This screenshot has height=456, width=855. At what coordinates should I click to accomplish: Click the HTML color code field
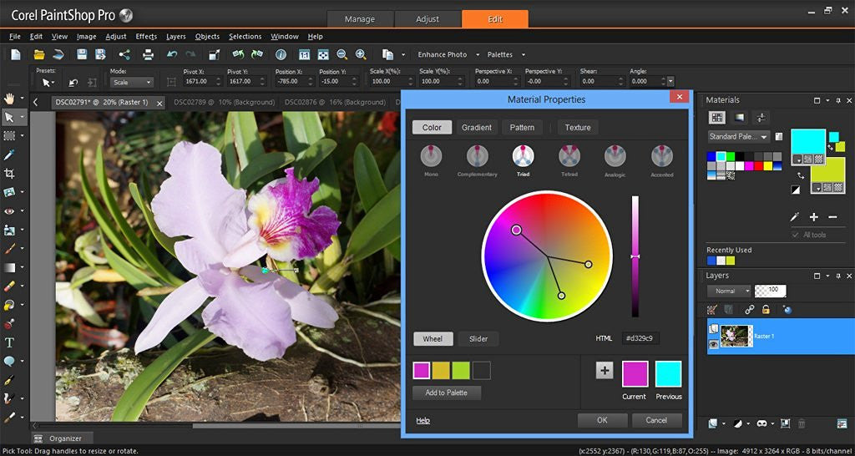click(x=641, y=338)
